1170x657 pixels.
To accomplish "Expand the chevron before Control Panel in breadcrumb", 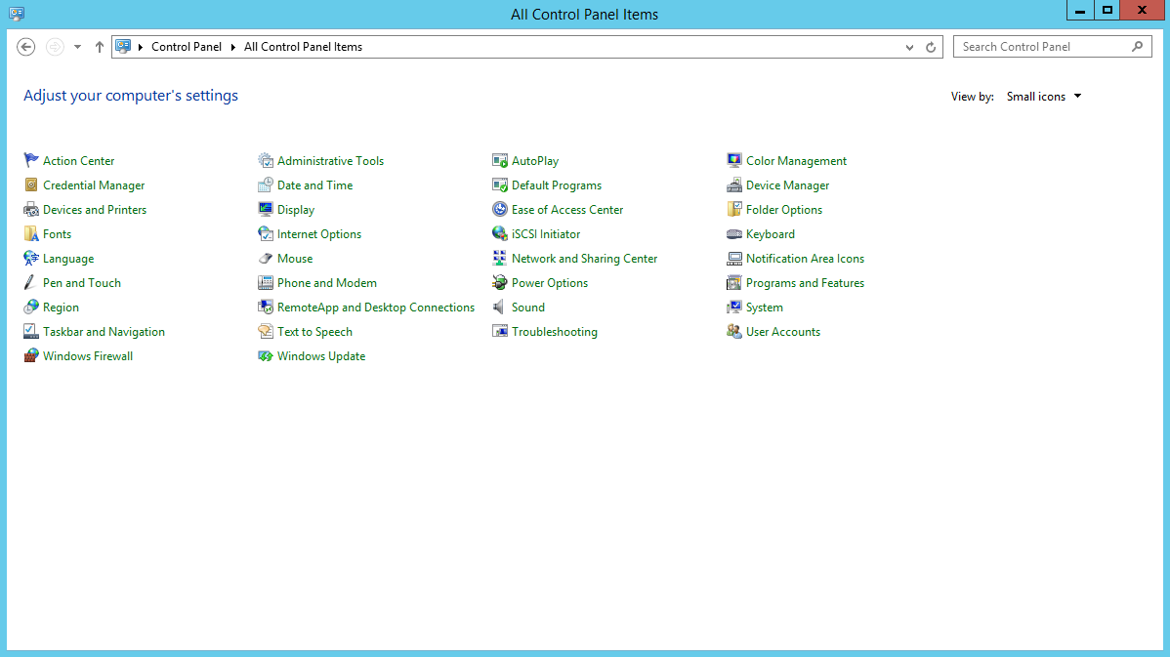I will click(x=141, y=47).
